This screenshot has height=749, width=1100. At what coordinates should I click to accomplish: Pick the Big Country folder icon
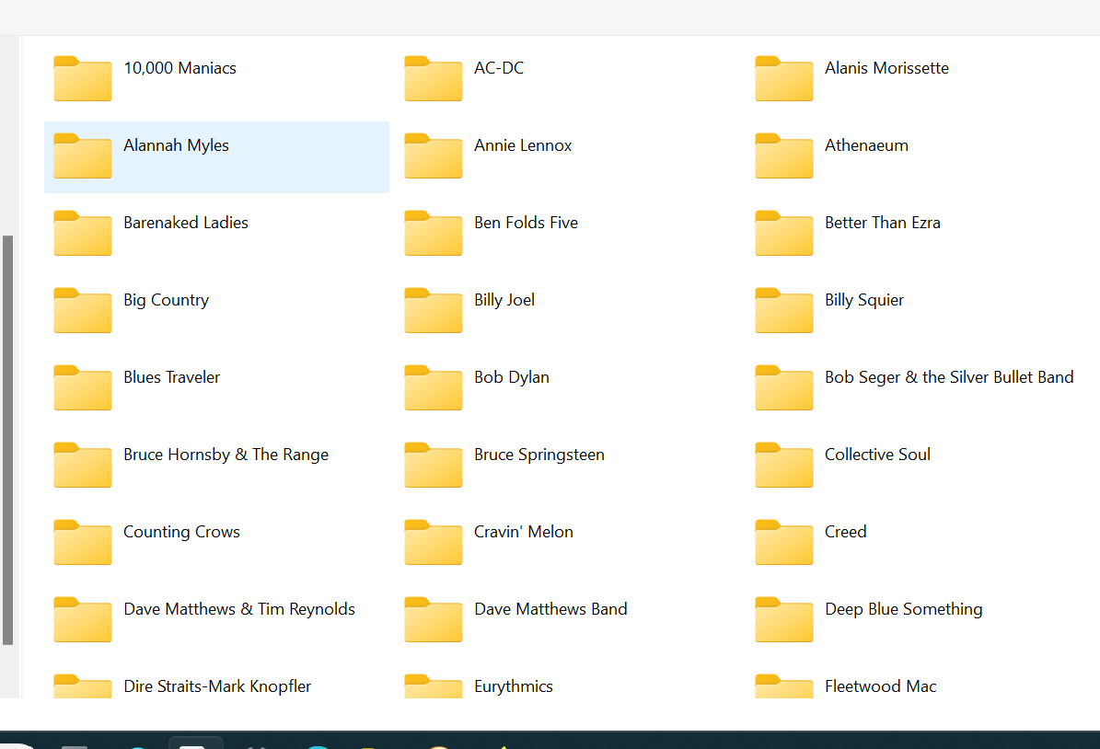coord(83,310)
